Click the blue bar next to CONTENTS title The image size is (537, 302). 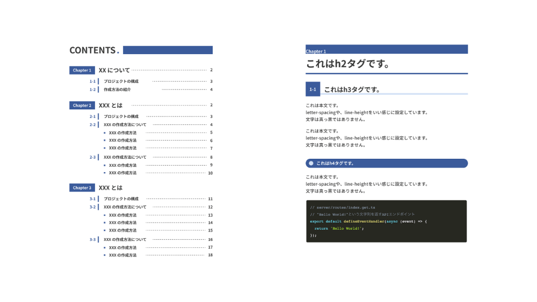coord(168,50)
